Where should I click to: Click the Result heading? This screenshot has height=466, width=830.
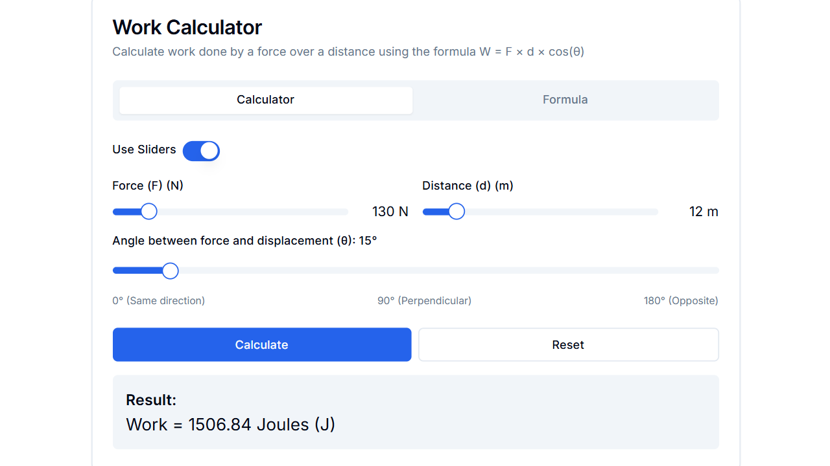click(151, 400)
